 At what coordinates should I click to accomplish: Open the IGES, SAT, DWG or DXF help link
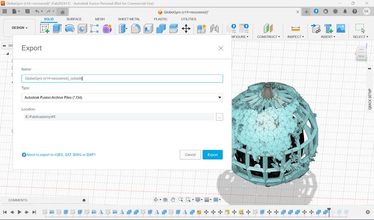click(61, 155)
